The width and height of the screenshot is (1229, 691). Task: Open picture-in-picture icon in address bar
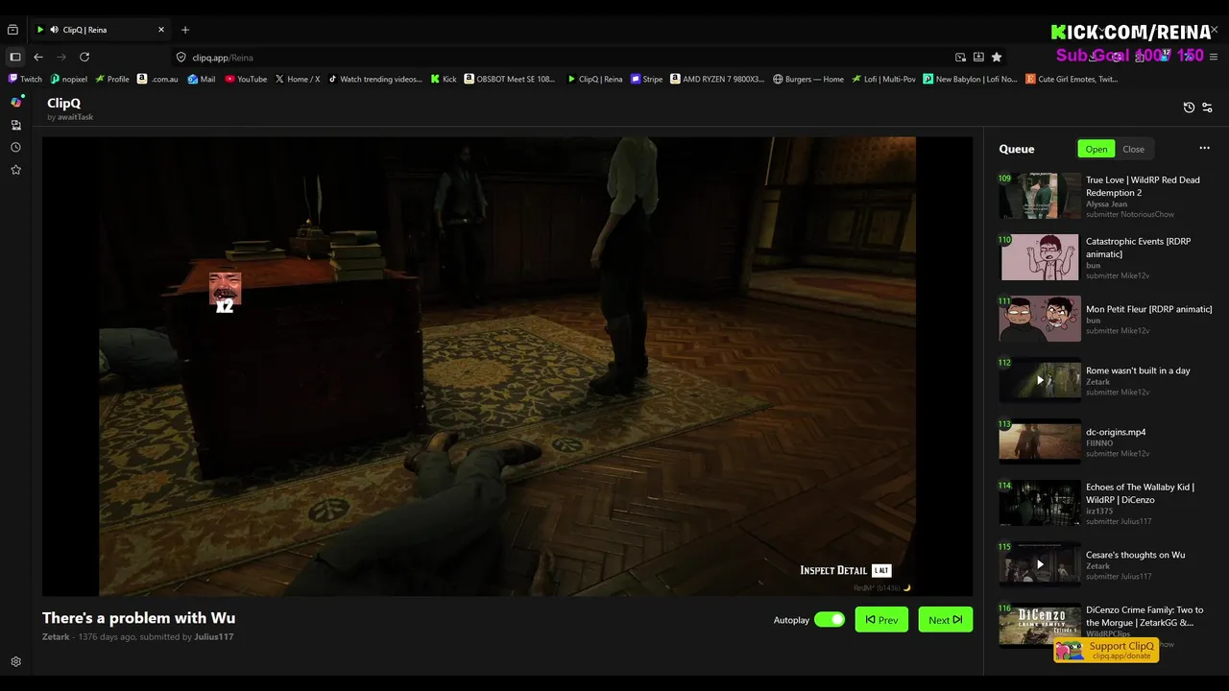(960, 58)
